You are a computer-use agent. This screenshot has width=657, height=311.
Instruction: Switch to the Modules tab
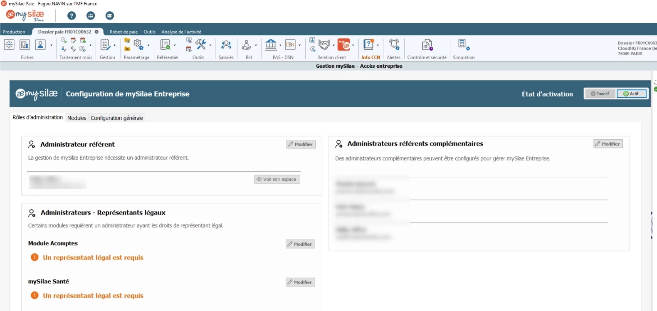[77, 118]
